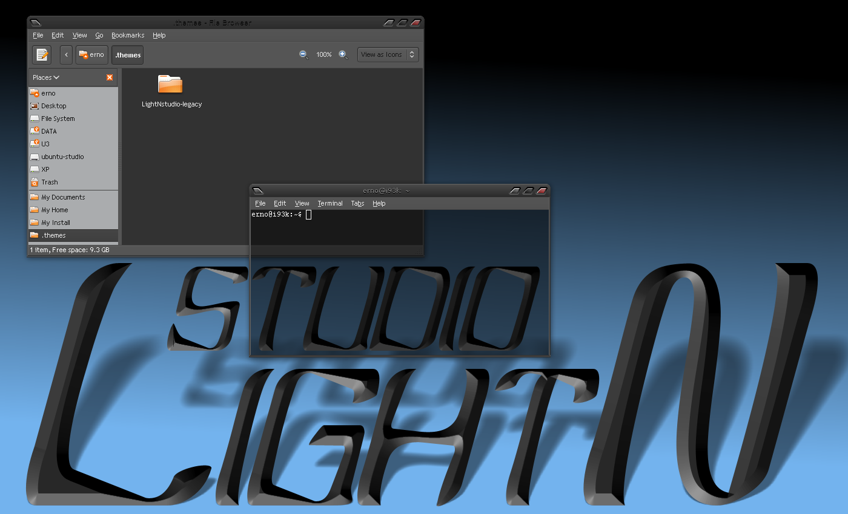Select the My Documents bookmark
The width and height of the screenshot is (848, 514).
point(62,197)
